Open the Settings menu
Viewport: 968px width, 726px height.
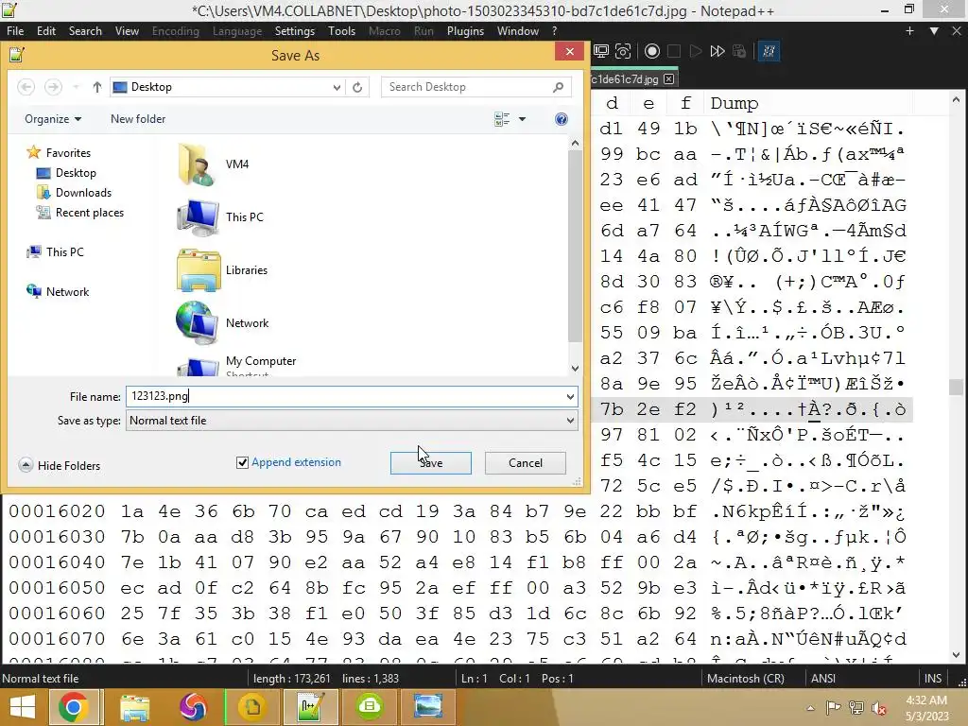pyautogui.click(x=295, y=31)
